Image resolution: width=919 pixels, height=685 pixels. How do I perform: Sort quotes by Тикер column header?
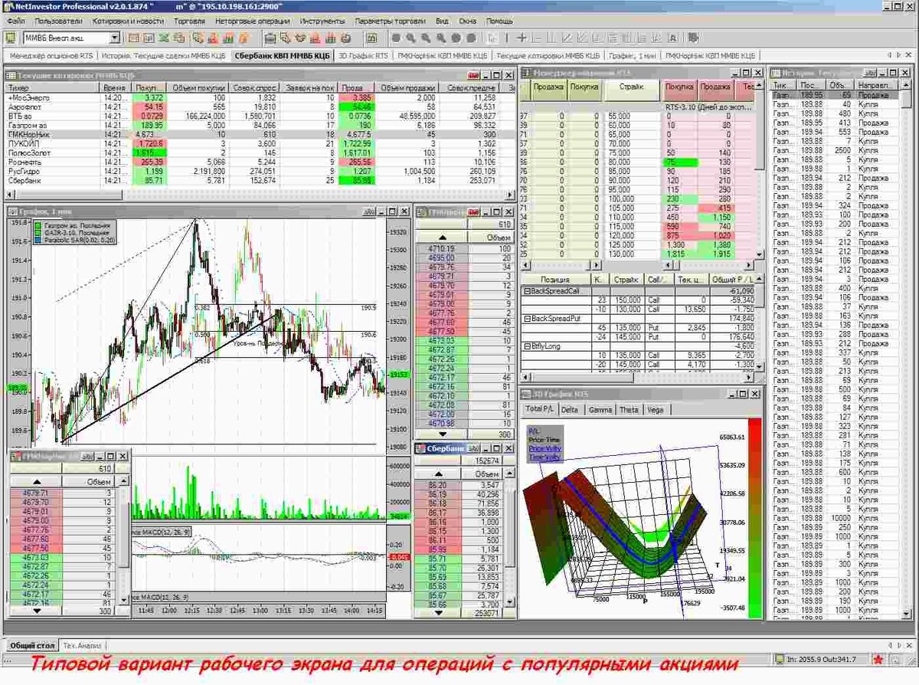coord(53,89)
